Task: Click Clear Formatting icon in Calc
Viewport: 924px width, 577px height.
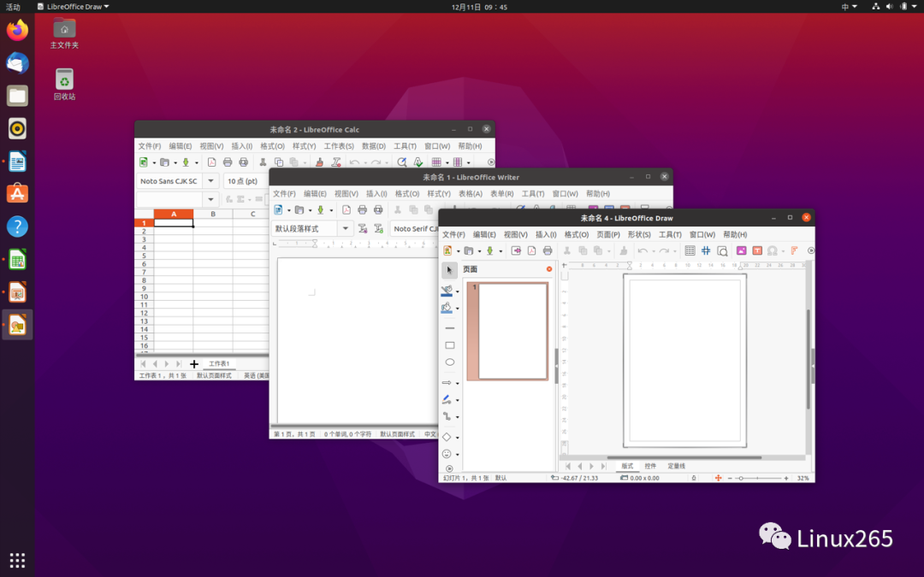Action: tap(336, 162)
